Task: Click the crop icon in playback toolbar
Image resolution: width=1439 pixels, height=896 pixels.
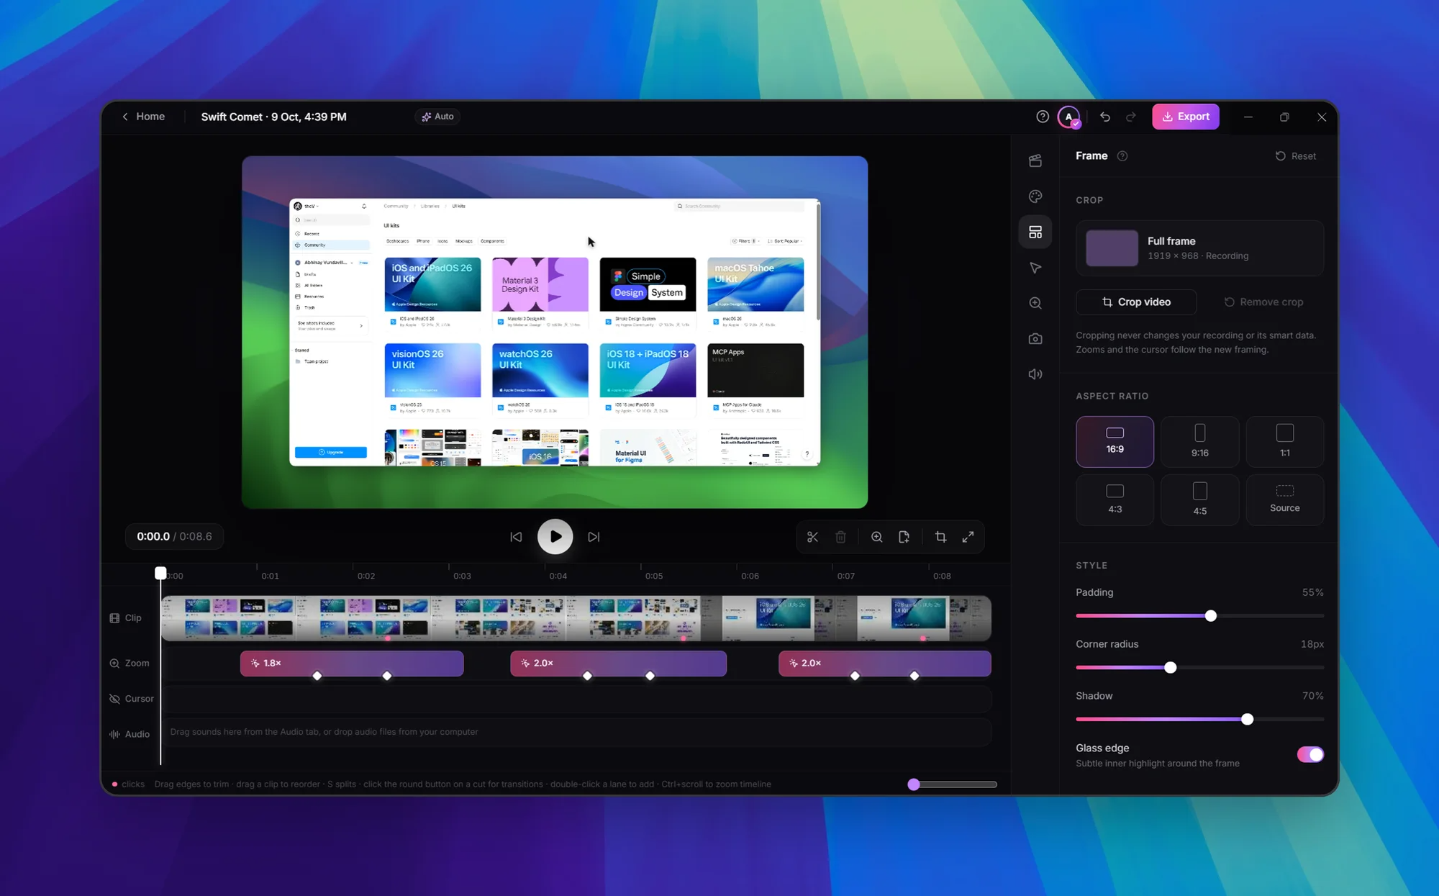Action: [x=940, y=537]
